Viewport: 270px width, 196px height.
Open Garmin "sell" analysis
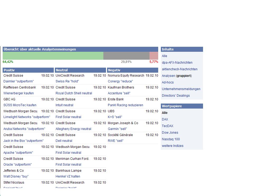click(x=117, y=129)
